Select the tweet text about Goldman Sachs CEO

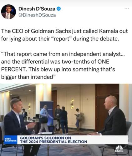pyautogui.click(x=64, y=35)
